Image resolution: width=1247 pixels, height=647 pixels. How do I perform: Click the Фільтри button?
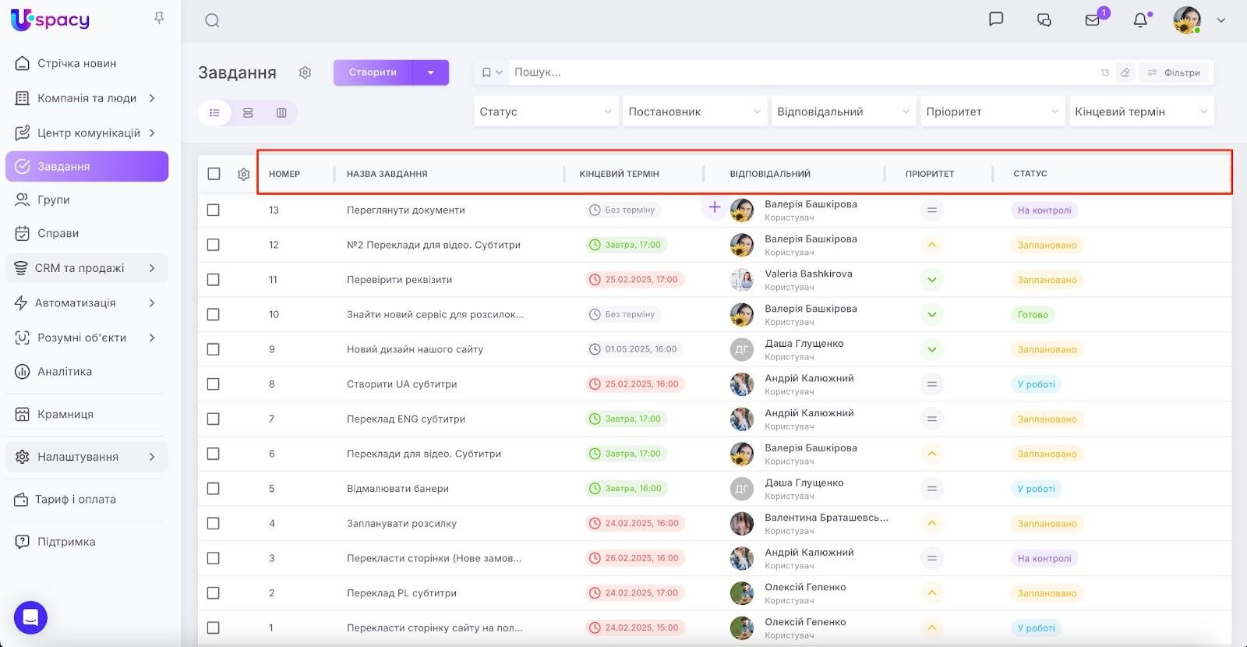pyautogui.click(x=1174, y=72)
